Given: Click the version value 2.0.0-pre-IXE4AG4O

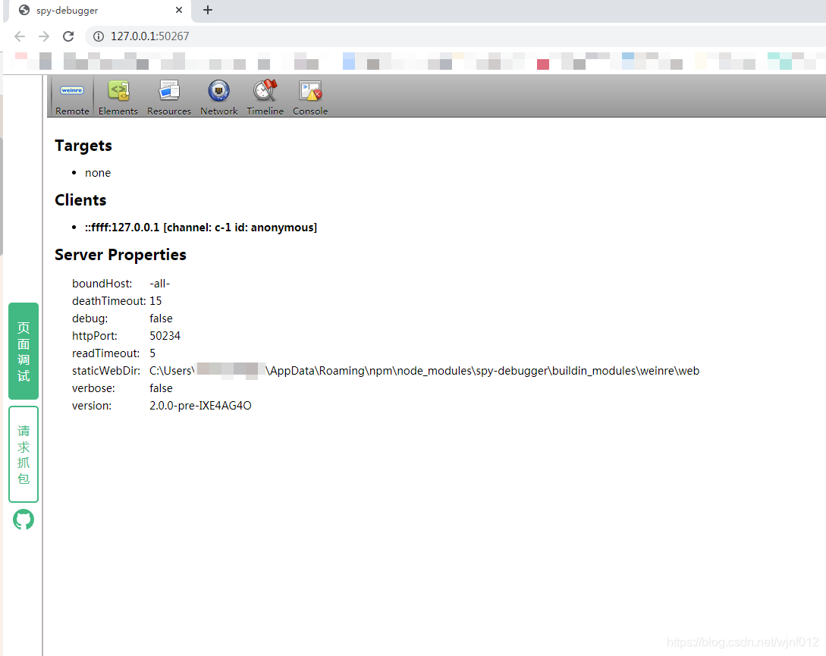Looking at the screenshot, I should point(200,406).
